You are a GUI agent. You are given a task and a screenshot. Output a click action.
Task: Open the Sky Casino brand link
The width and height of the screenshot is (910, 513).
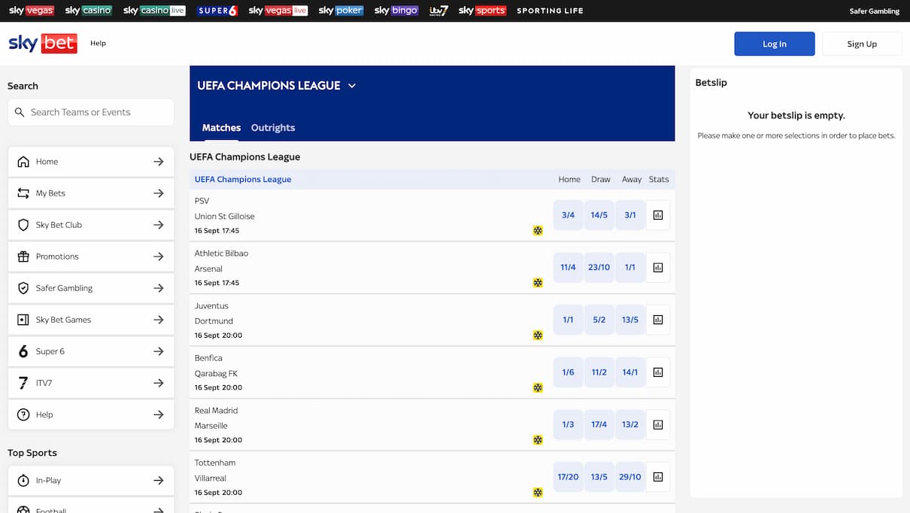88,11
